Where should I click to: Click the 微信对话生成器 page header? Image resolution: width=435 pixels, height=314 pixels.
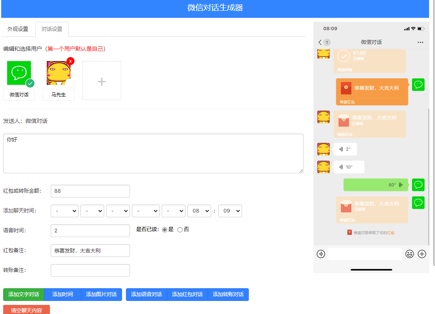(215, 8)
